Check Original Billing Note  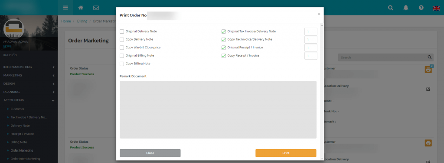[122, 56]
